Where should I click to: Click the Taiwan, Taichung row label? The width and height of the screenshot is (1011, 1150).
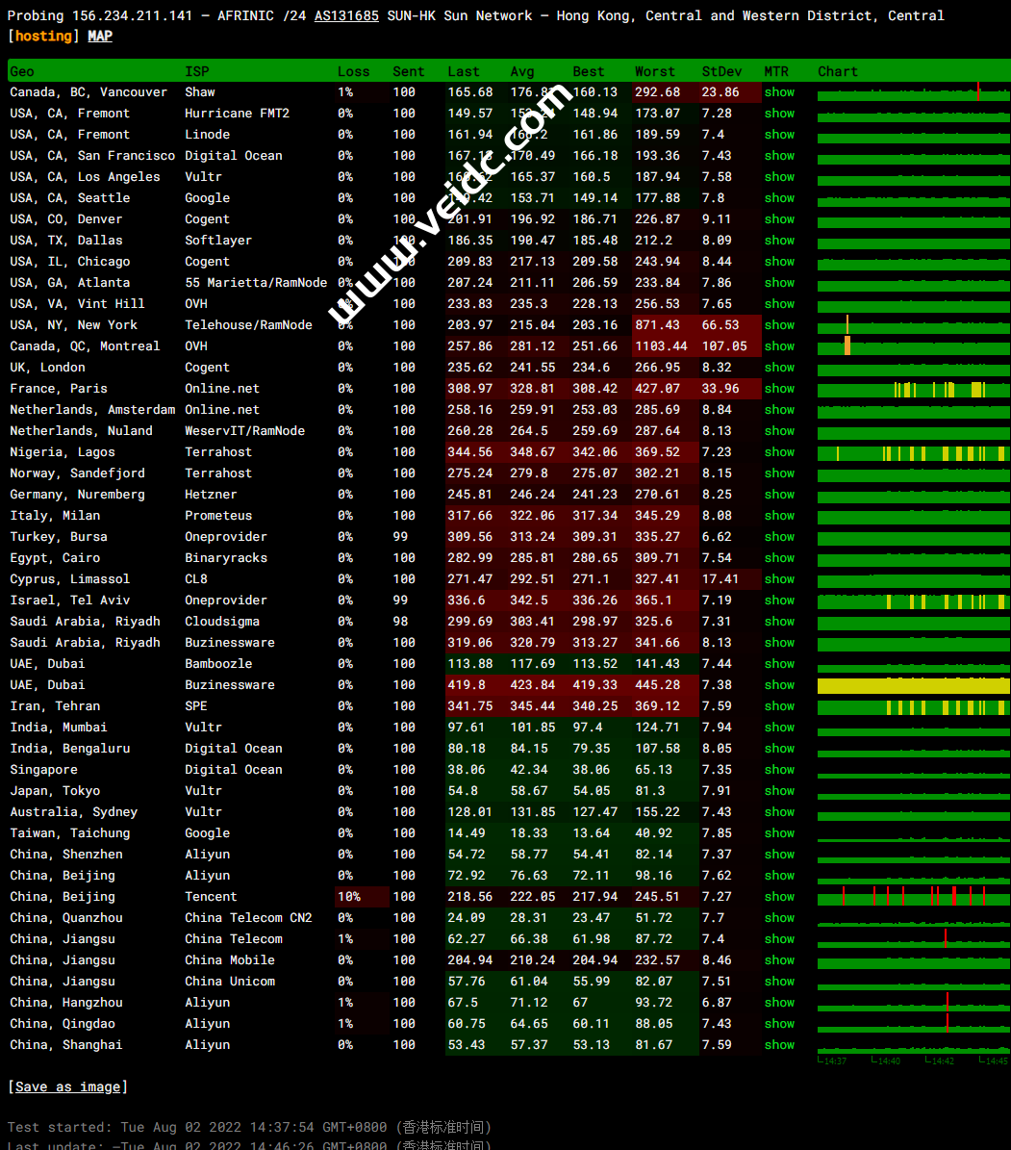point(69,833)
